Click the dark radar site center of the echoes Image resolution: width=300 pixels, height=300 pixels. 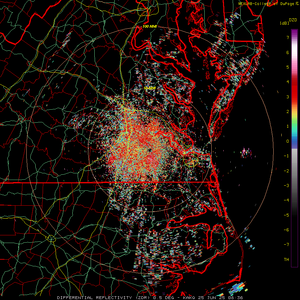(x=150, y=150)
